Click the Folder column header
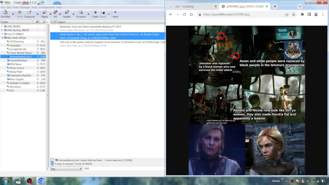 click(16, 22)
